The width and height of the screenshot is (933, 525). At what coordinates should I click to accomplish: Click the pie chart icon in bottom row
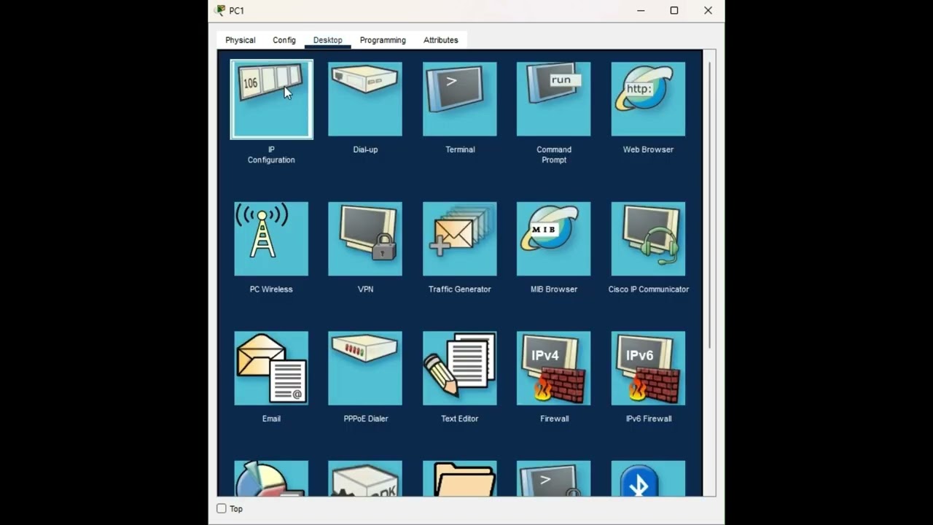(x=271, y=478)
